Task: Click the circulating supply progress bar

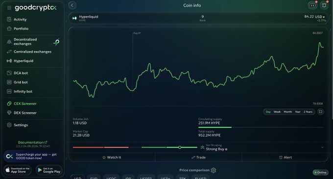Action: (261, 127)
